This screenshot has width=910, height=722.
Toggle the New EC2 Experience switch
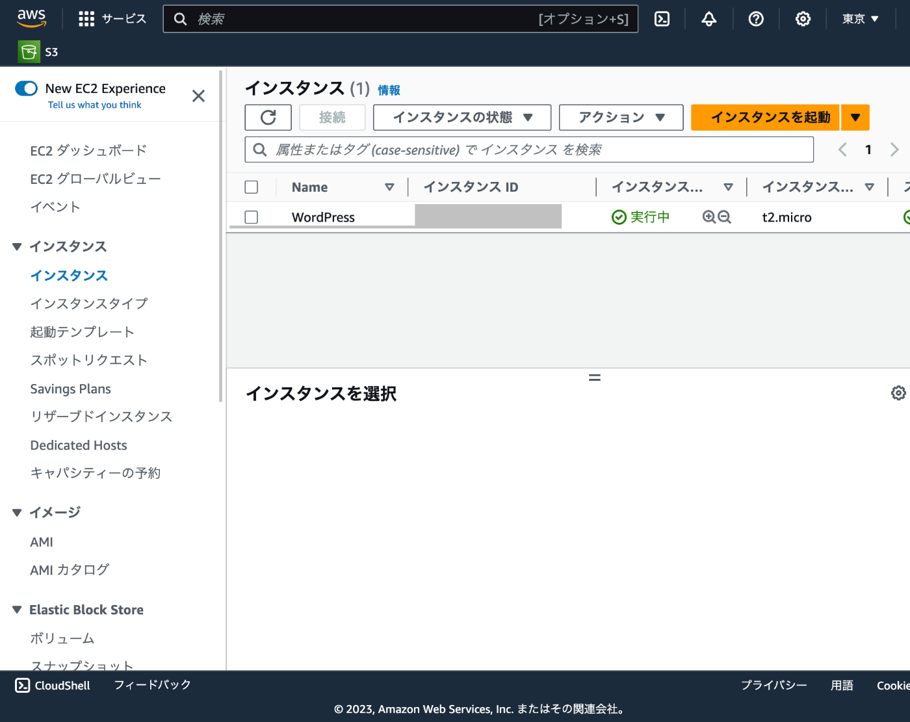click(x=27, y=88)
